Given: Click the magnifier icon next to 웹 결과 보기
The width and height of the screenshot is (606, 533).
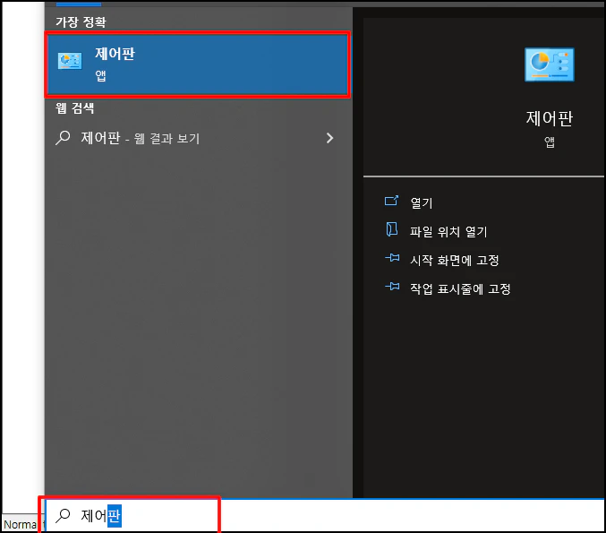Looking at the screenshot, I should (63, 138).
